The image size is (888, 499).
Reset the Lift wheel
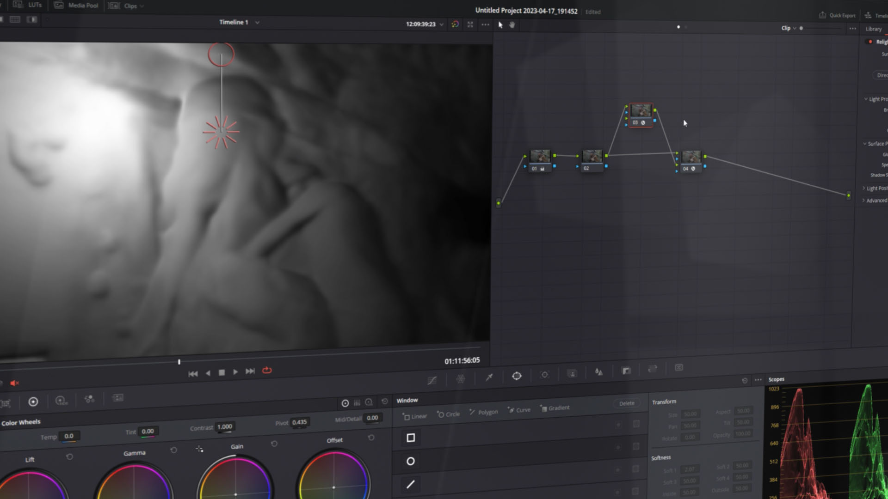[x=69, y=456]
